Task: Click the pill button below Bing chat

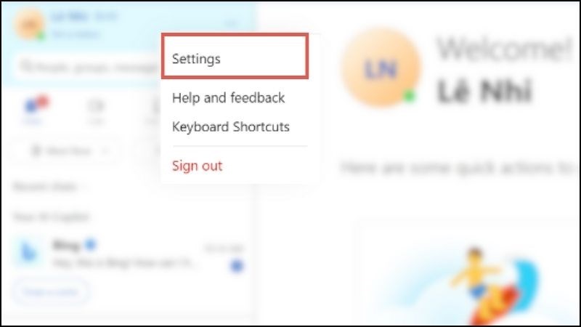Action: point(51,292)
